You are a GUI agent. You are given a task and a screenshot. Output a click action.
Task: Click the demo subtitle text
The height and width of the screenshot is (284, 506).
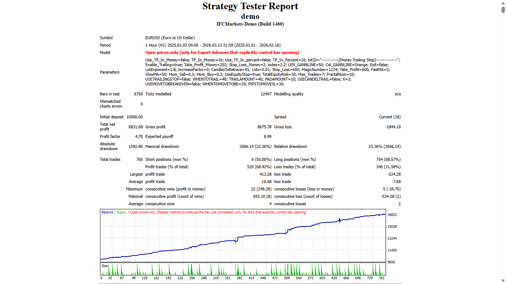point(250,16)
